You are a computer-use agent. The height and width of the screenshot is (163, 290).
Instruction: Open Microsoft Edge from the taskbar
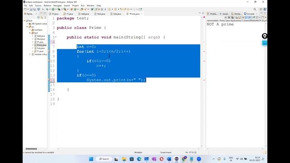[139, 159]
